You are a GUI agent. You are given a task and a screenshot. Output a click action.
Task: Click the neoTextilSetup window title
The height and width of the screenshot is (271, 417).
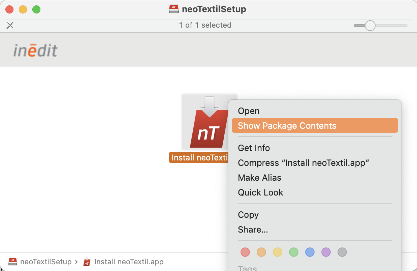(x=214, y=9)
